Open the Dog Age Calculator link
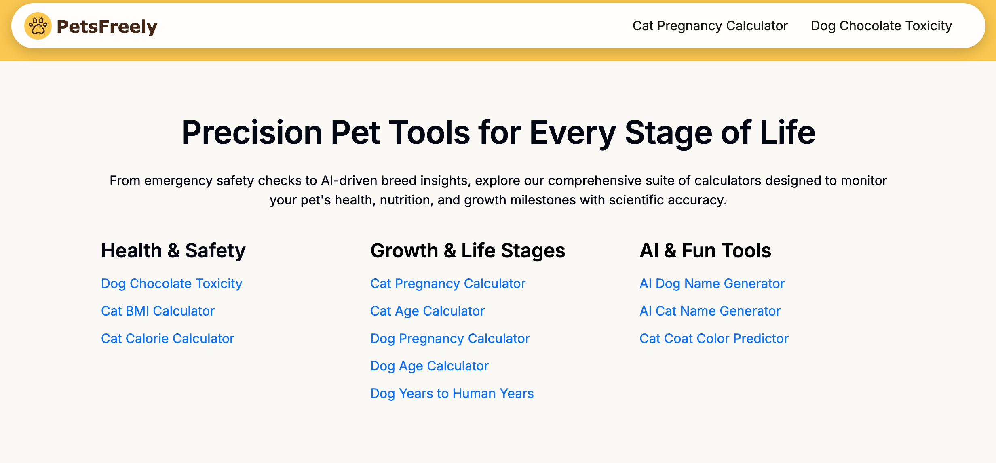 pyautogui.click(x=429, y=366)
